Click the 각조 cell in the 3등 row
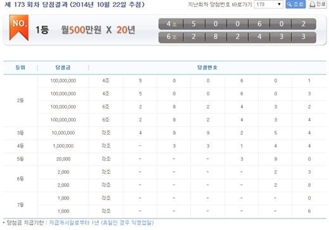 click(106, 133)
